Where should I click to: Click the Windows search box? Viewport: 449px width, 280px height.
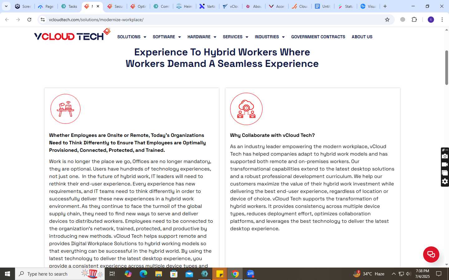(60, 274)
